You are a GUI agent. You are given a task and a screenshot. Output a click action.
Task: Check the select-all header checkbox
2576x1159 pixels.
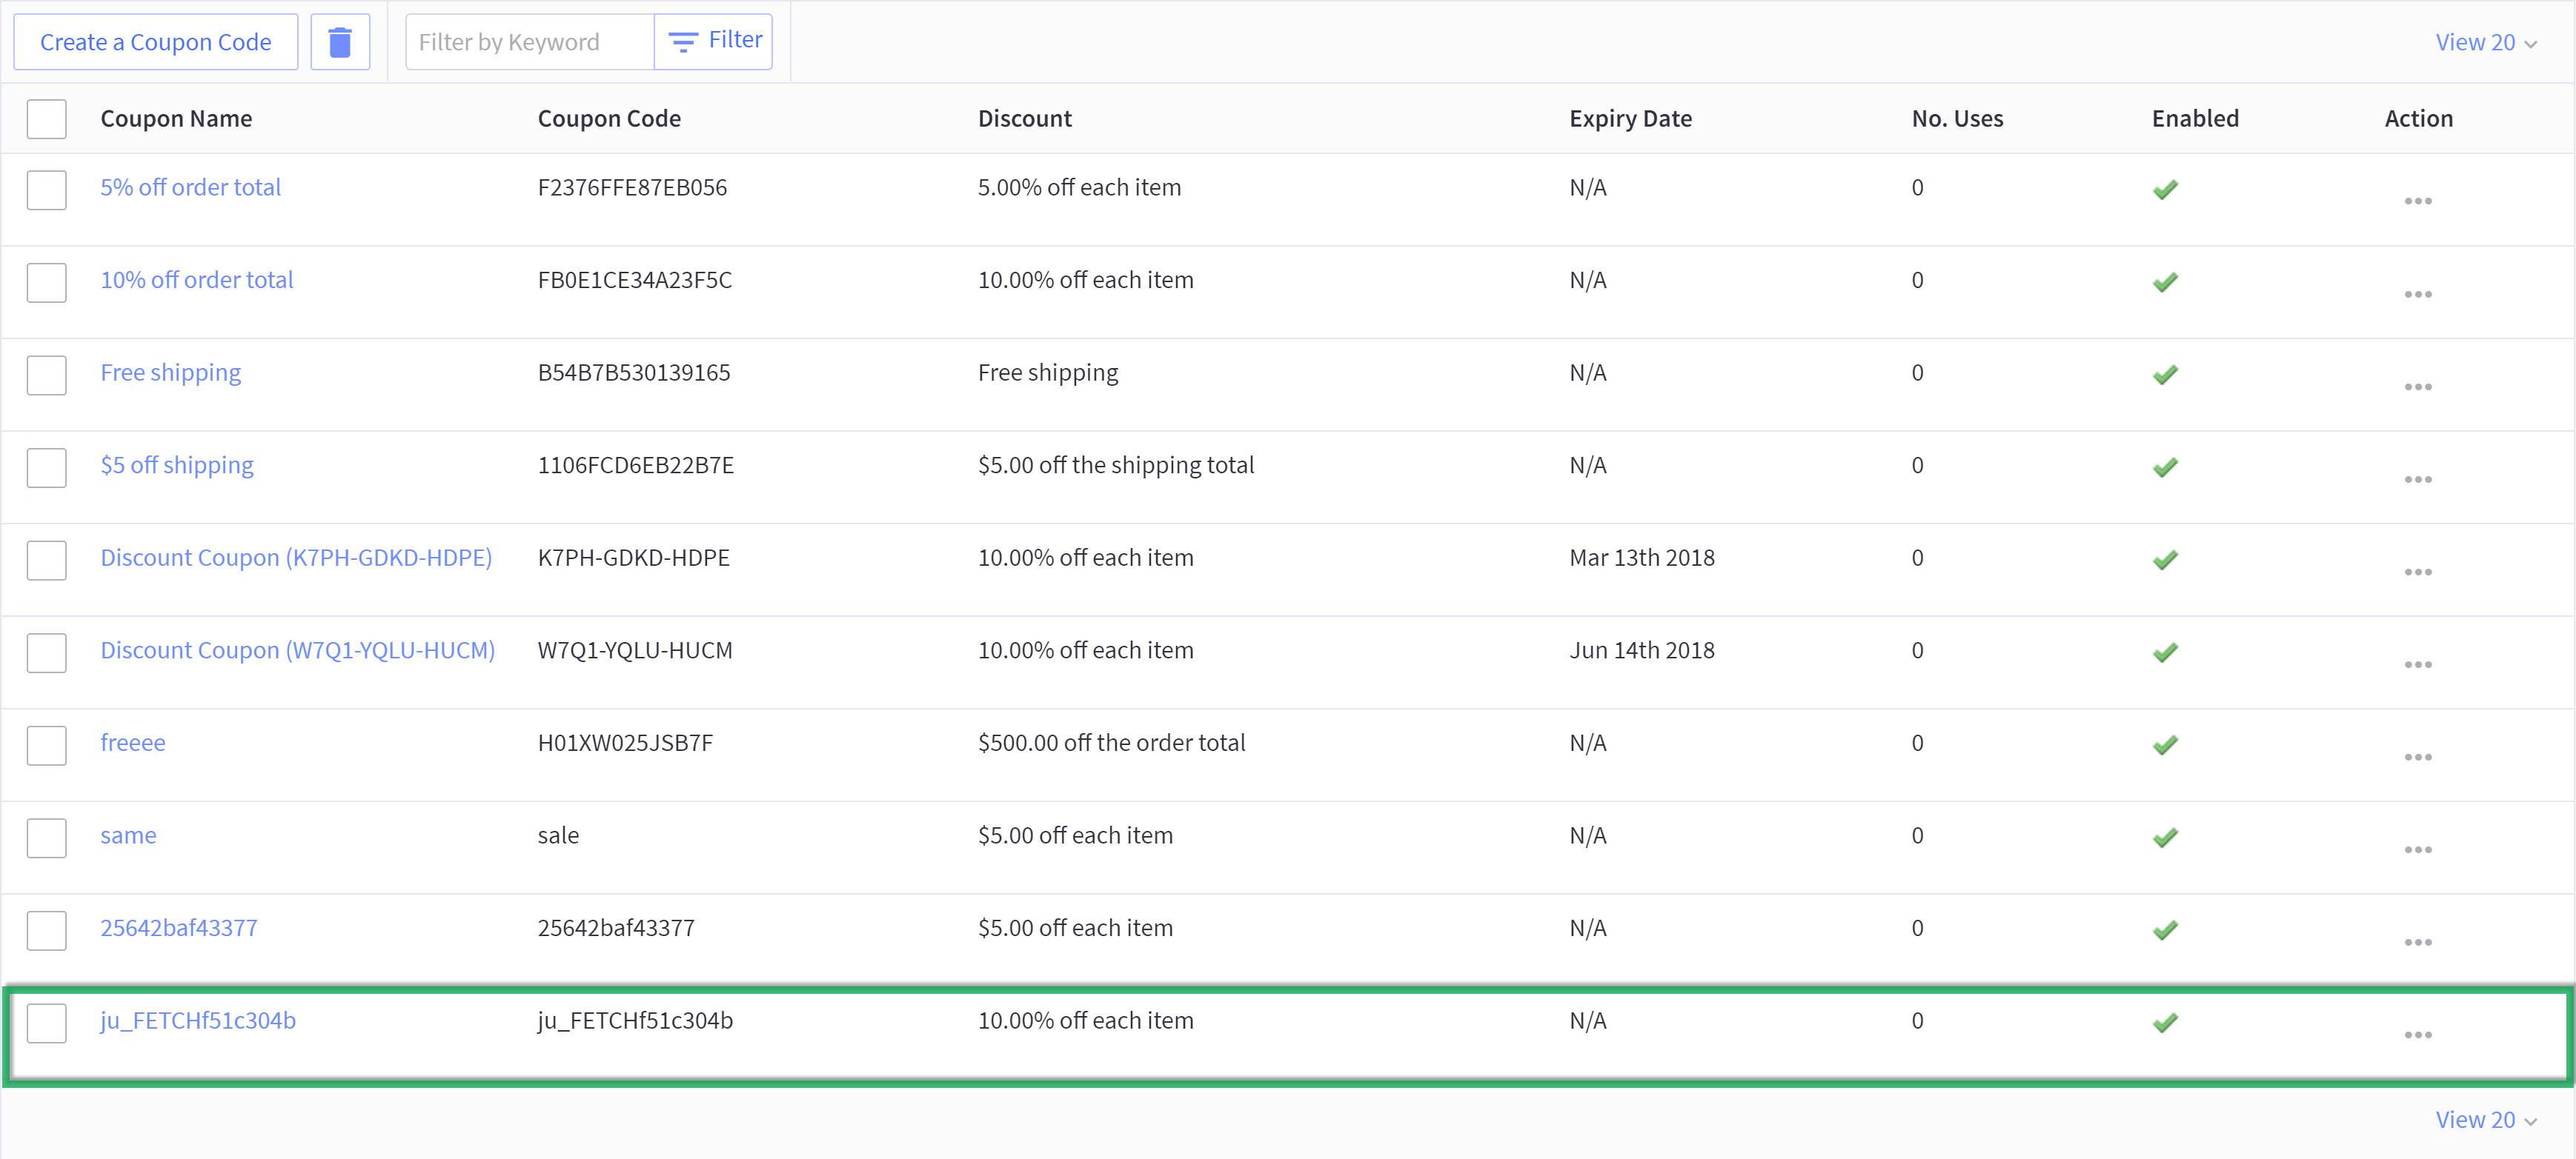pos(47,119)
